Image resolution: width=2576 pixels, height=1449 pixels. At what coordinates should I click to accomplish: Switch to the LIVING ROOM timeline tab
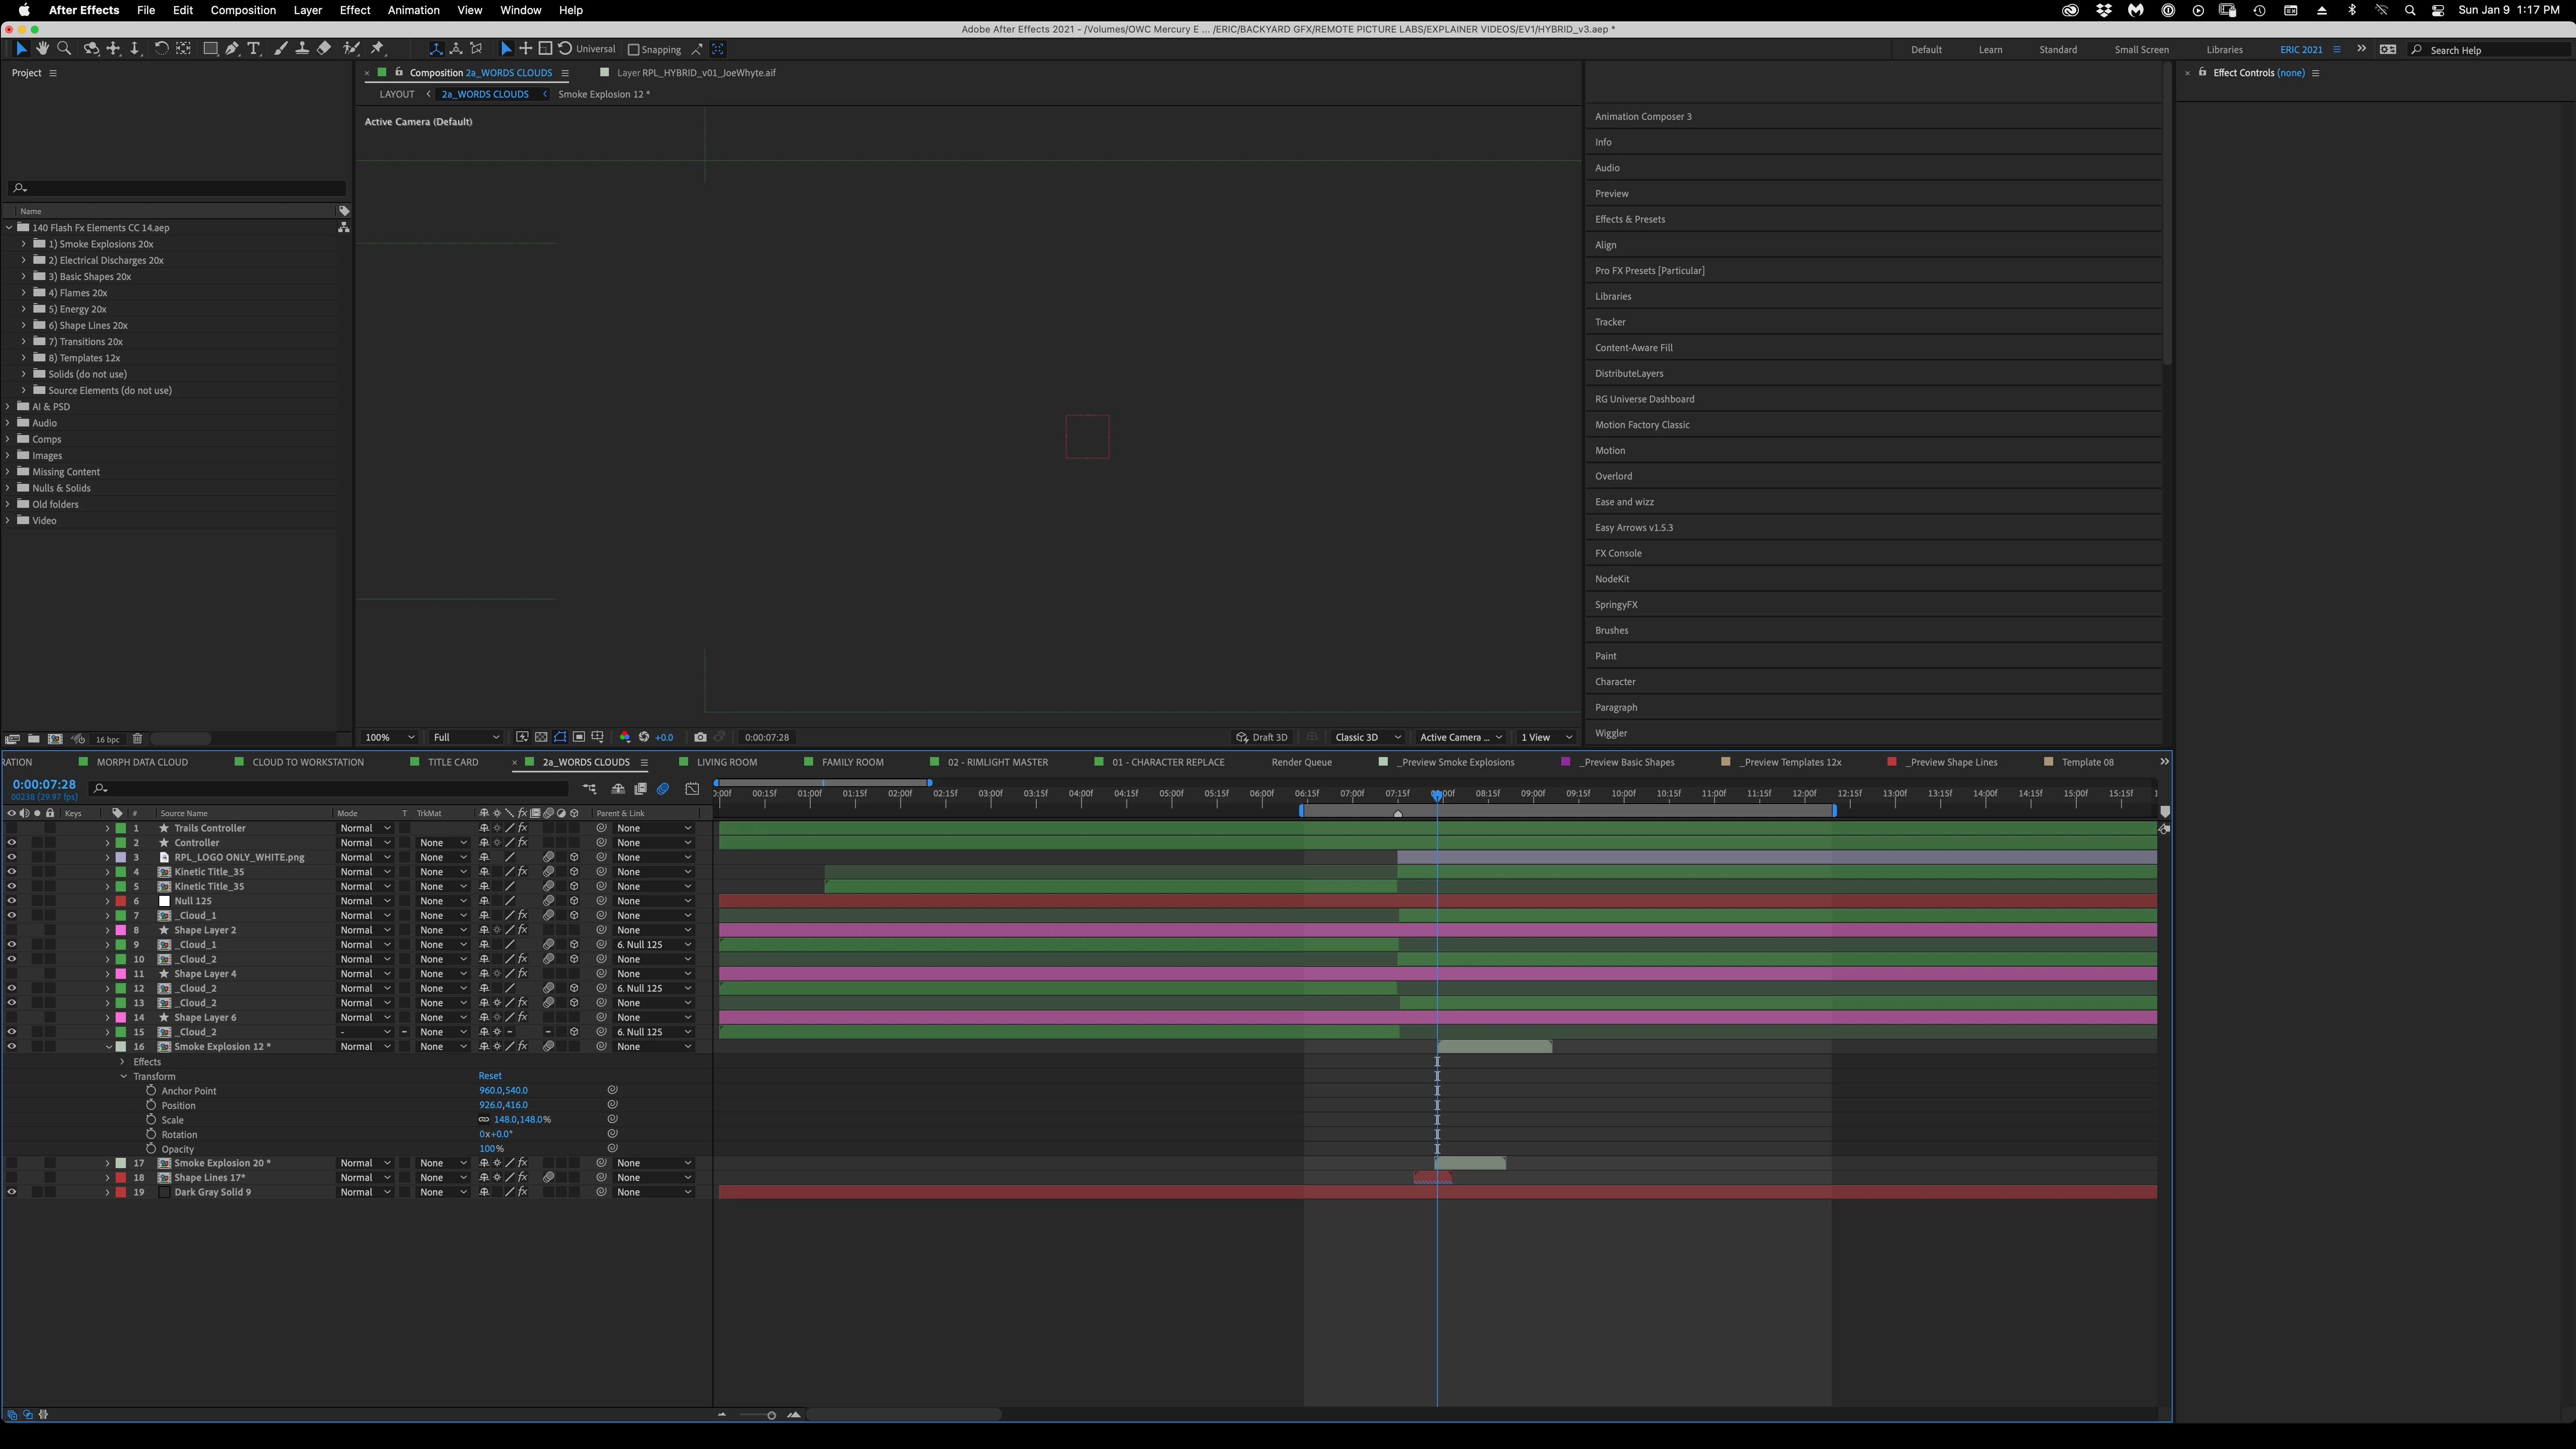tap(726, 762)
